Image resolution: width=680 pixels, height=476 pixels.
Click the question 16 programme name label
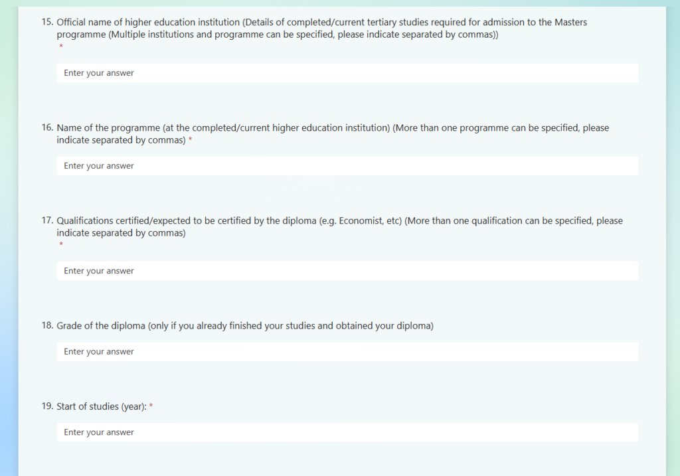click(x=333, y=134)
